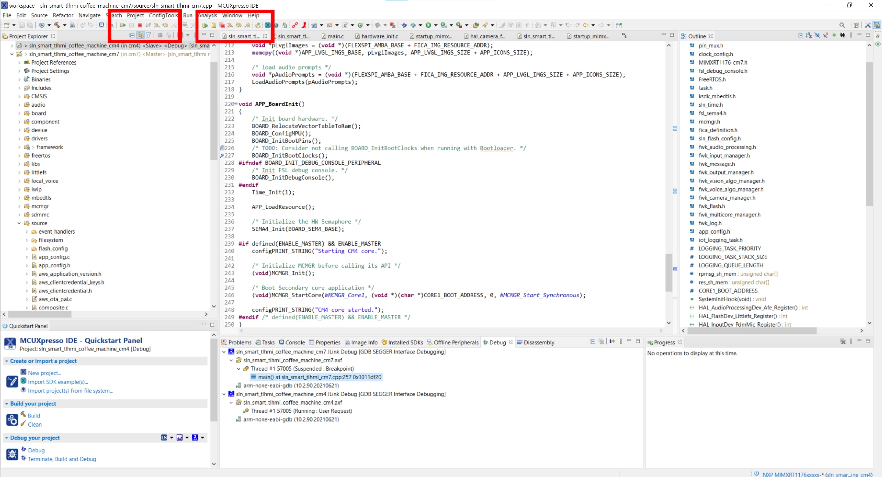The width and height of the screenshot is (882, 477).
Task: Click the Resume debug icon
Action: (123, 25)
